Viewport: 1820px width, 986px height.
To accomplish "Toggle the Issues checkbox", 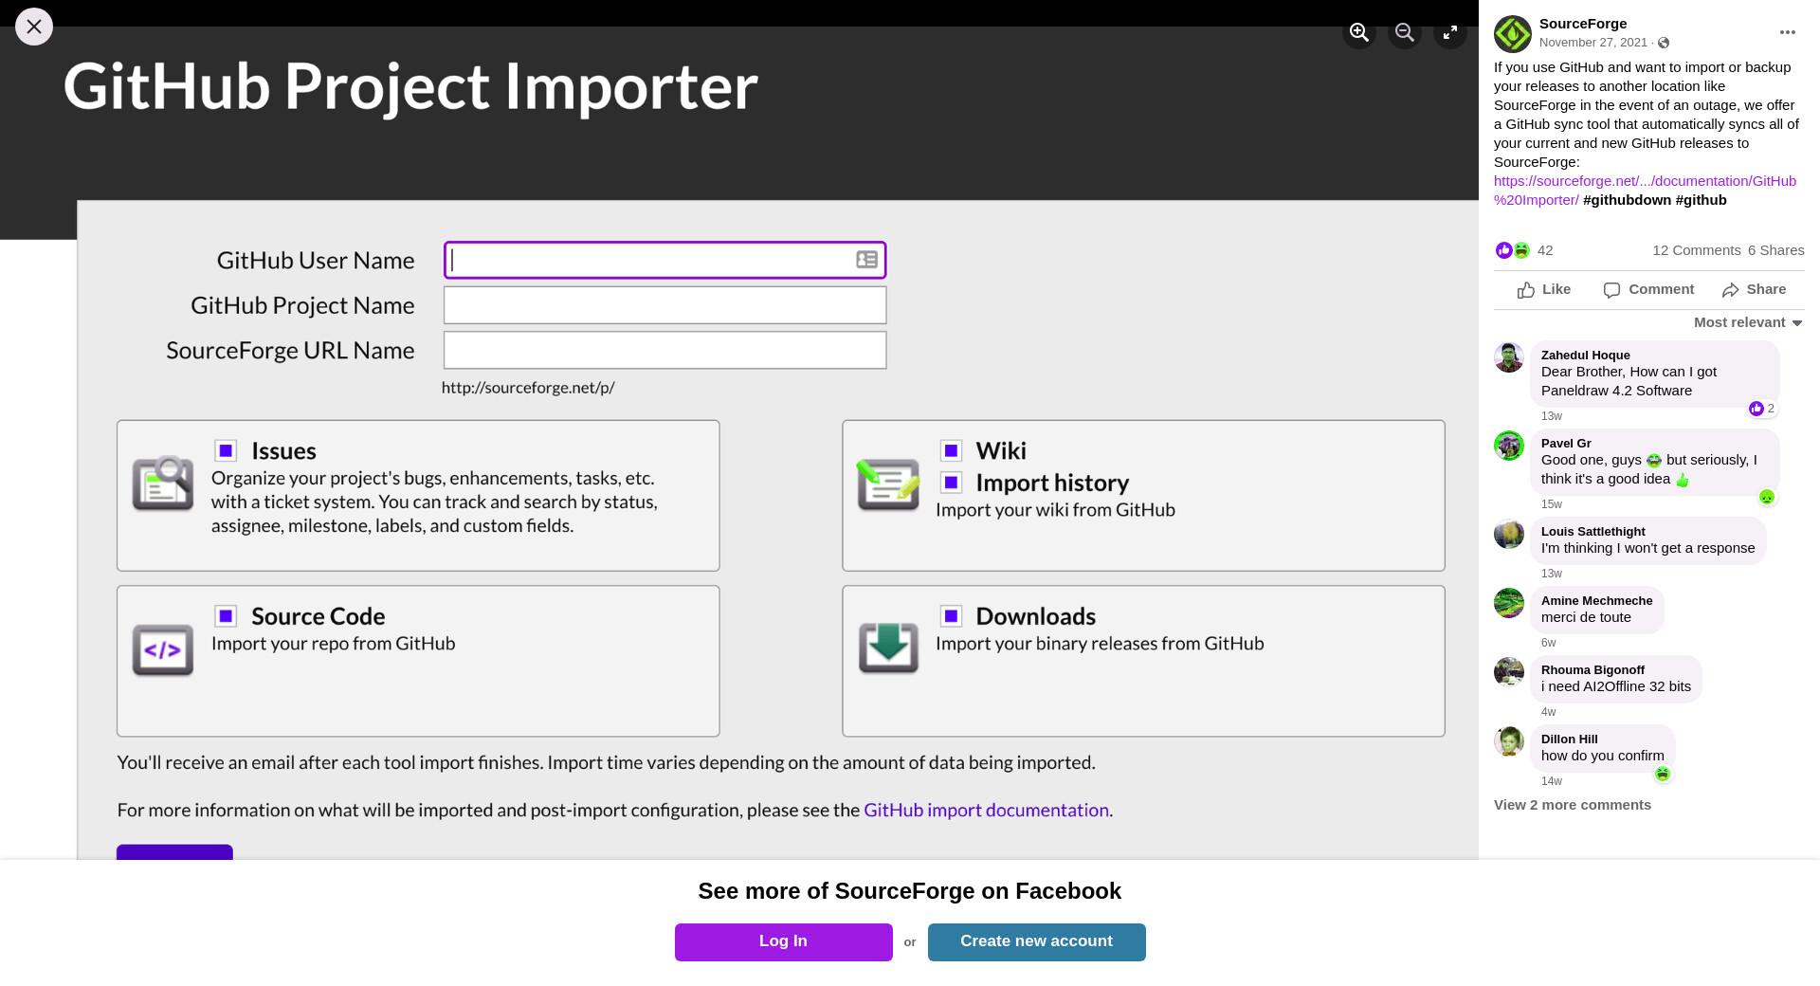I will [226, 450].
